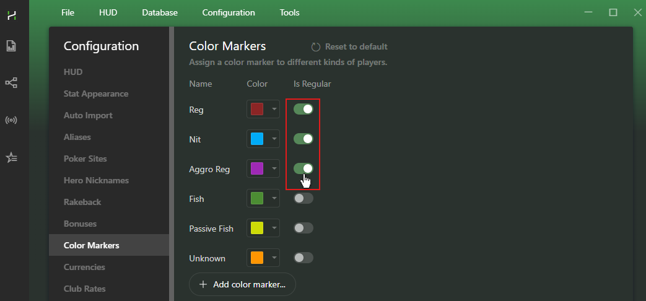646x301 pixels.
Task: Select the Color Markers sidebar item
Action: [109, 245]
